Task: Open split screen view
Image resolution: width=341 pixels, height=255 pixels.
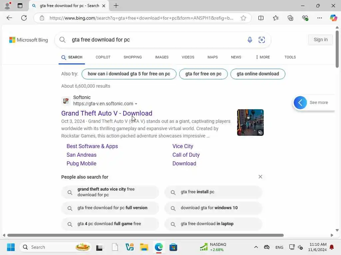Action: point(261,18)
